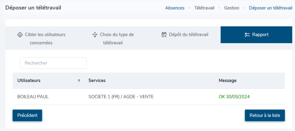The image size is (295, 131).
Task: Click the calendar icon beside Dépôt du télétravail
Action: click(164, 35)
